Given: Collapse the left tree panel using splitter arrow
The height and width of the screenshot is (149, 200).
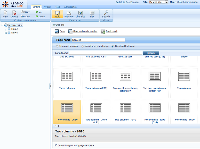Looking at the screenshot, I should click(50, 86).
